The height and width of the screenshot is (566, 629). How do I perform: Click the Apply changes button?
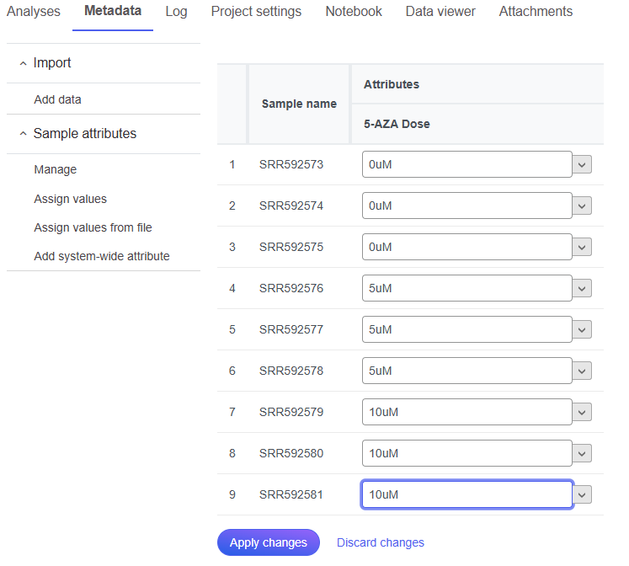pos(269,543)
